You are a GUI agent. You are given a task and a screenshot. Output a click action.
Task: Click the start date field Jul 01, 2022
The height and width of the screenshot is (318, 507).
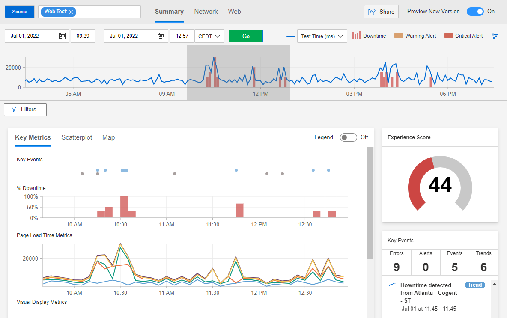click(x=37, y=36)
